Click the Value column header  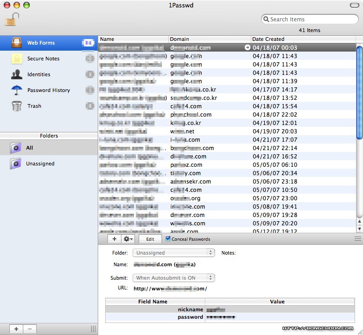point(280,302)
